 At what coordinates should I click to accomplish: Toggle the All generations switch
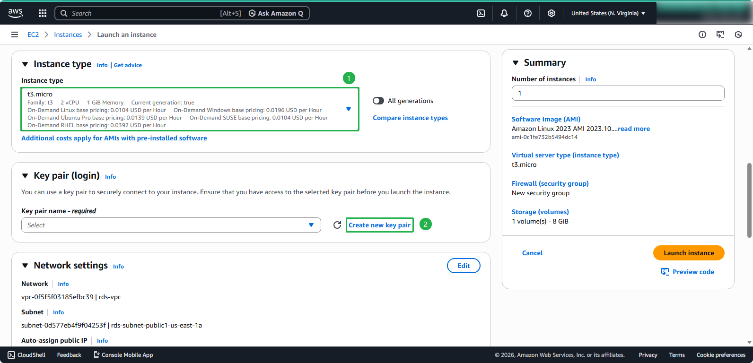(x=378, y=101)
